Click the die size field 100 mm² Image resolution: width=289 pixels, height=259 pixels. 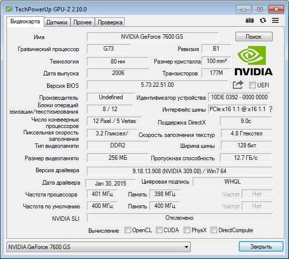[x=217, y=61]
